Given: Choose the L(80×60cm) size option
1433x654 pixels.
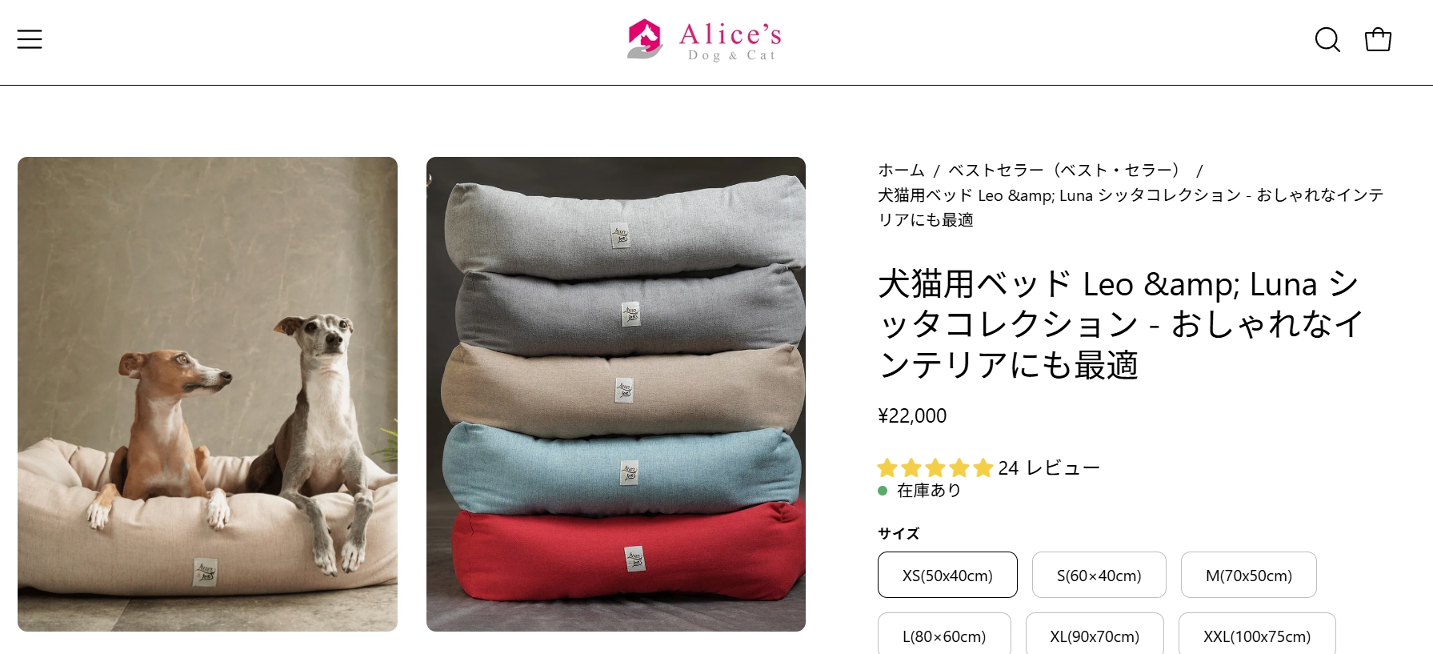Looking at the screenshot, I should tap(944, 636).
